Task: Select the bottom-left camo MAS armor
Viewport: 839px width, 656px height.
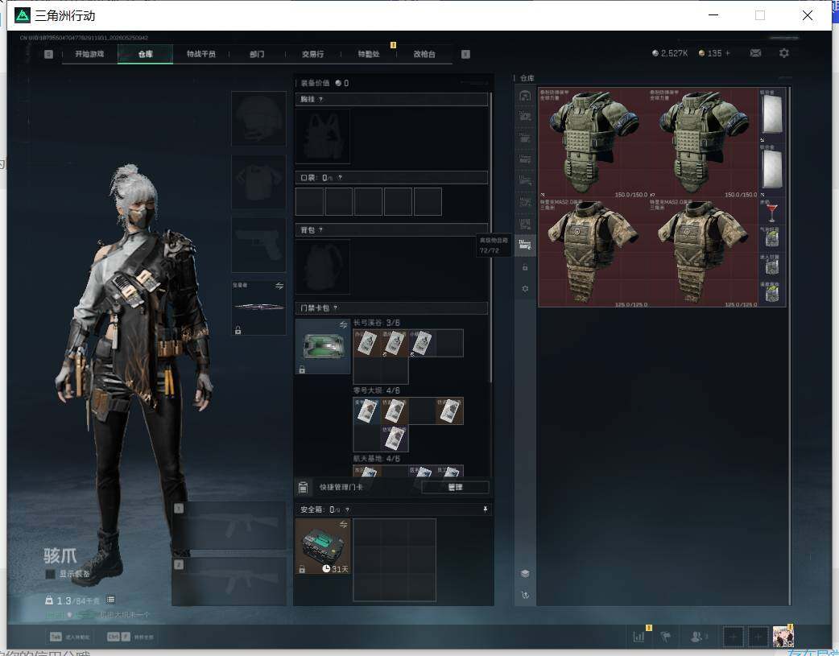Action: [x=593, y=253]
